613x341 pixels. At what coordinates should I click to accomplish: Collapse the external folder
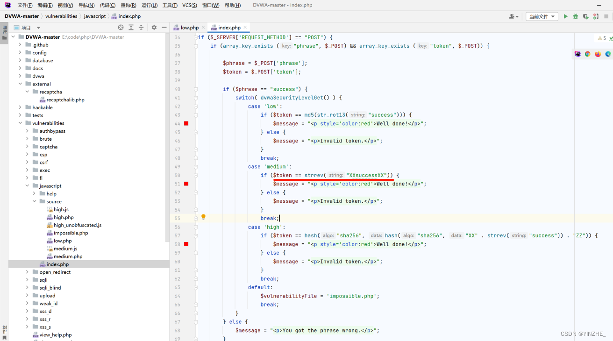tap(20, 84)
